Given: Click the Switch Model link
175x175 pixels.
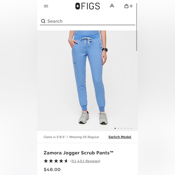Looking at the screenshot, I should click(x=120, y=137).
